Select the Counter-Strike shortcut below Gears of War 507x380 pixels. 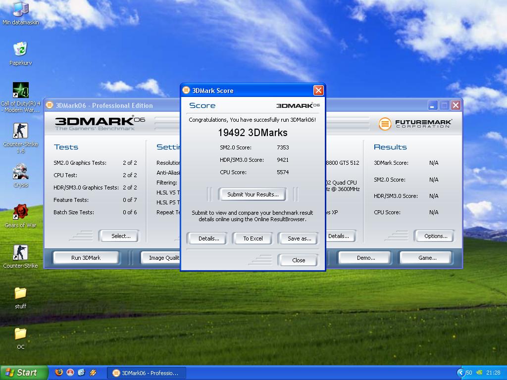(x=20, y=257)
